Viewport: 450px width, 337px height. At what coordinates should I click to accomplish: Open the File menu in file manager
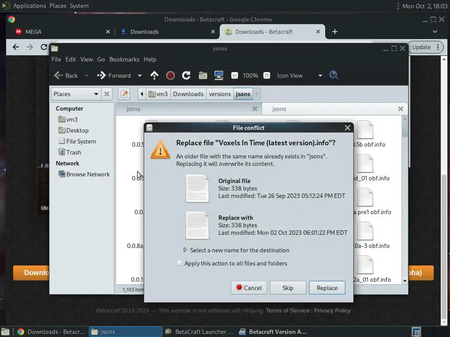(x=56, y=59)
